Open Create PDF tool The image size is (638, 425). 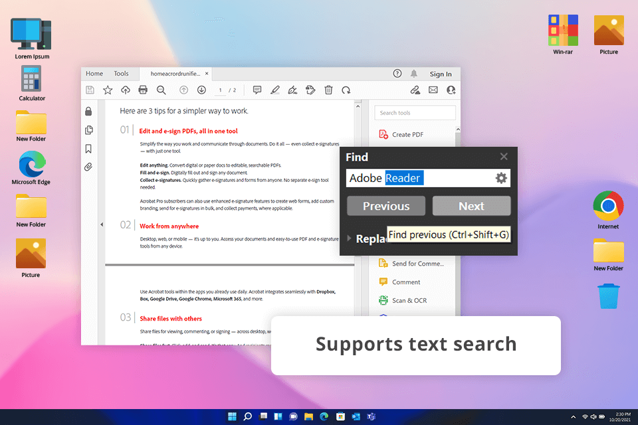point(401,135)
